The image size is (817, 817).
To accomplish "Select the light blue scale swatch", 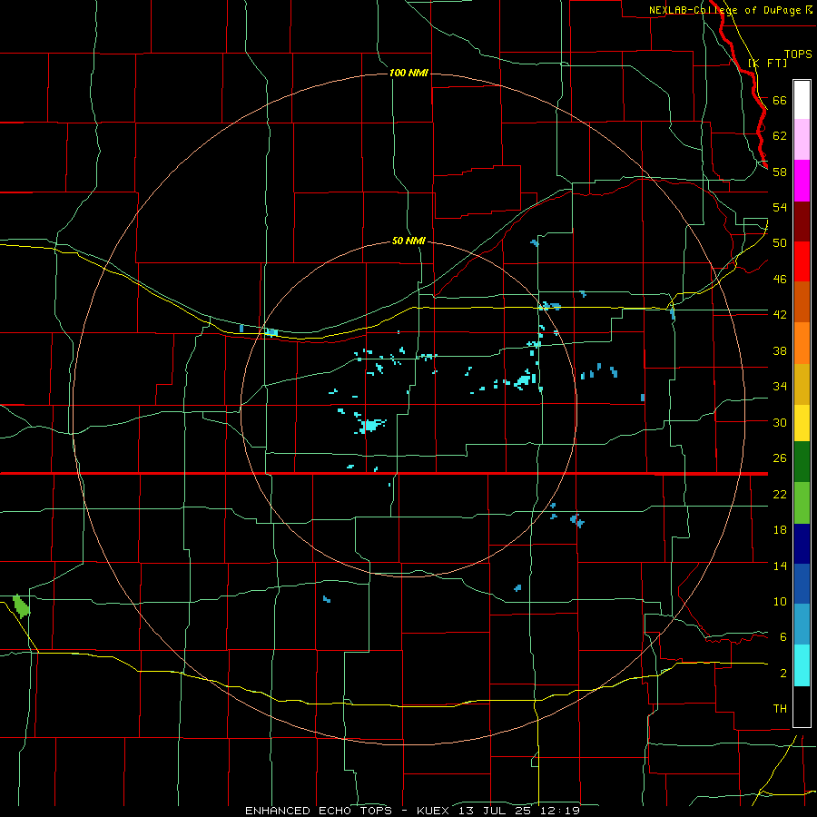I will coord(802,625).
